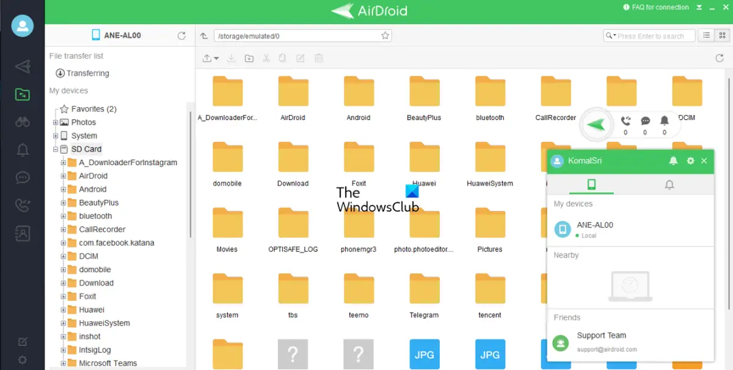Switch to the notifications tab in the popup
Viewport: 733px width, 370px height.
coord(669,184)
